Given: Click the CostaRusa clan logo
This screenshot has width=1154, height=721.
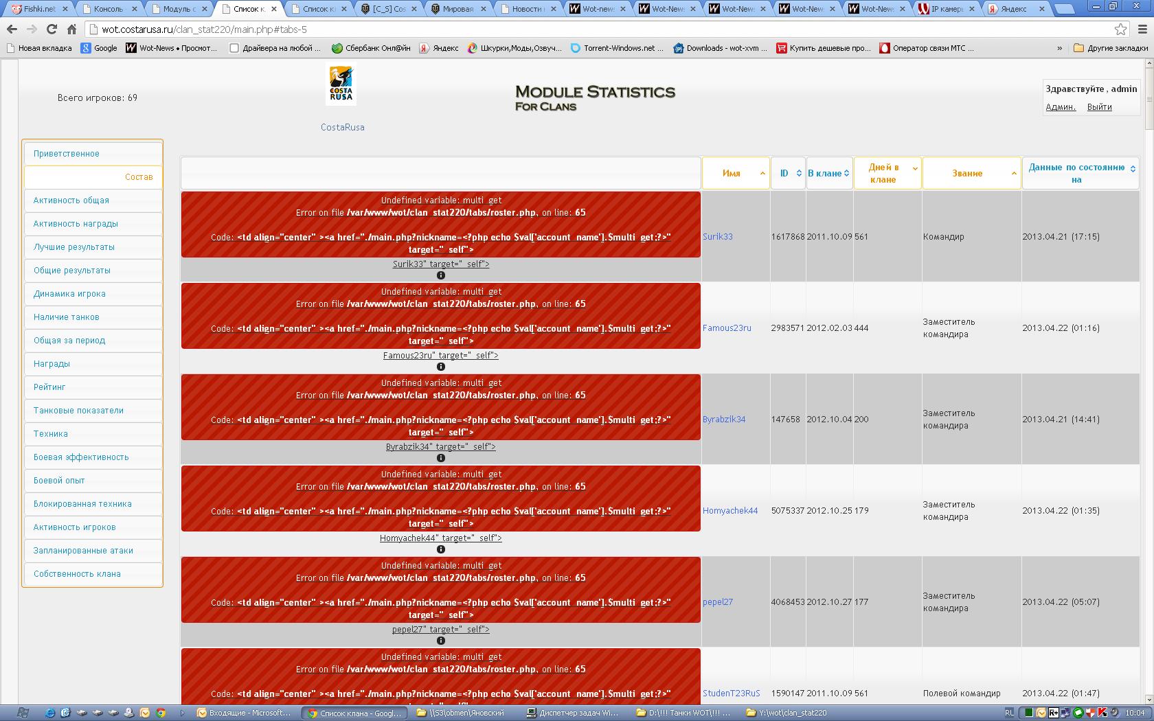Looking at the screenshot, I should coord(341,85).
